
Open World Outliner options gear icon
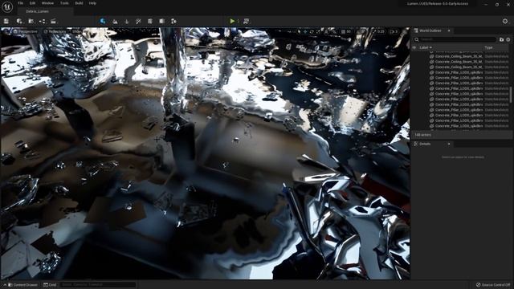508,39
